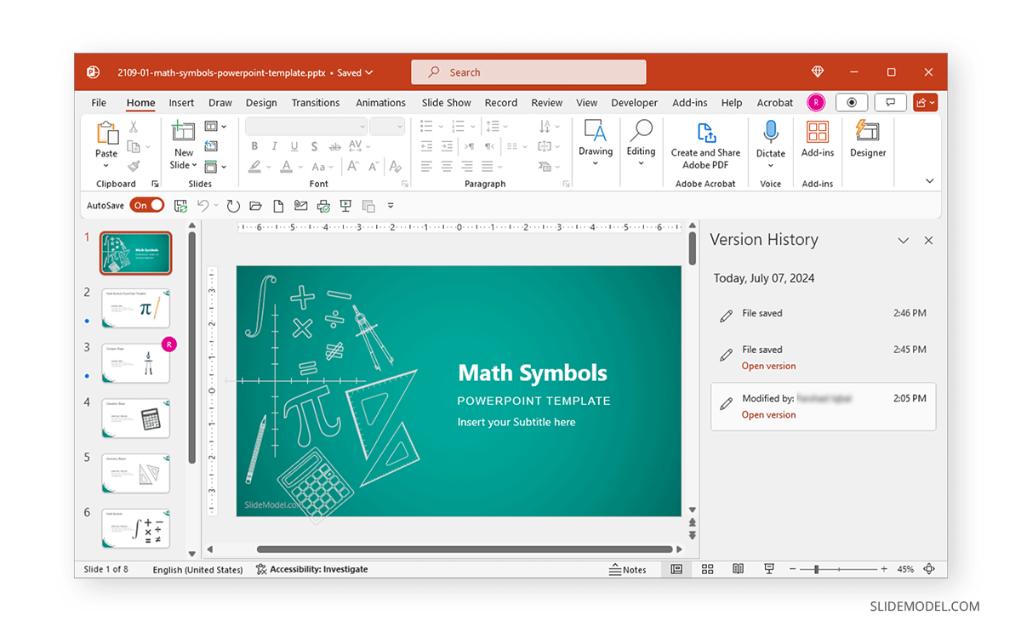Open the Comments pane icon
Image resolution: width=1021 pixels, height=632 pixels.
tap(890, 102)
